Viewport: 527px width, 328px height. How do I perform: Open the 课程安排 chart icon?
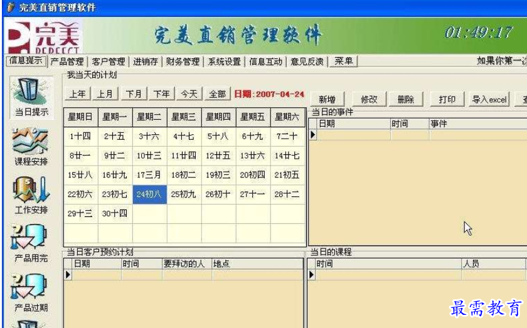[31, 147]
